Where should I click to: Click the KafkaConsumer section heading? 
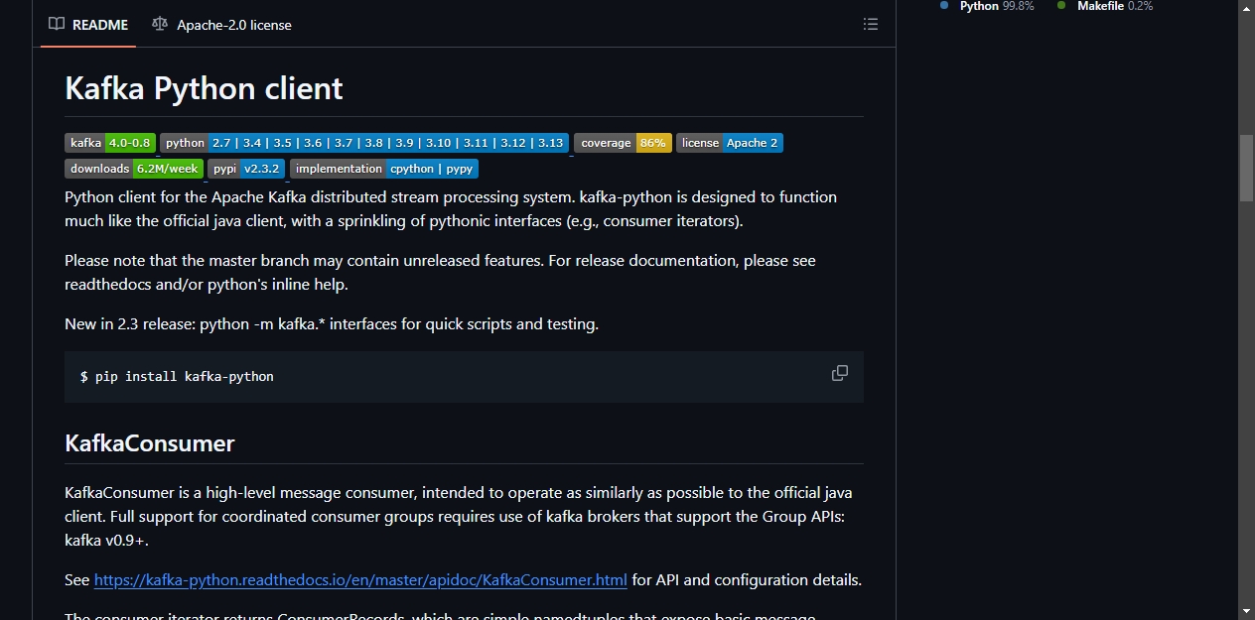pos(150,442)
